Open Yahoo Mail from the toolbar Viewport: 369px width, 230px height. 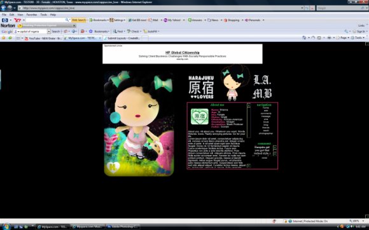click(153, 20)
